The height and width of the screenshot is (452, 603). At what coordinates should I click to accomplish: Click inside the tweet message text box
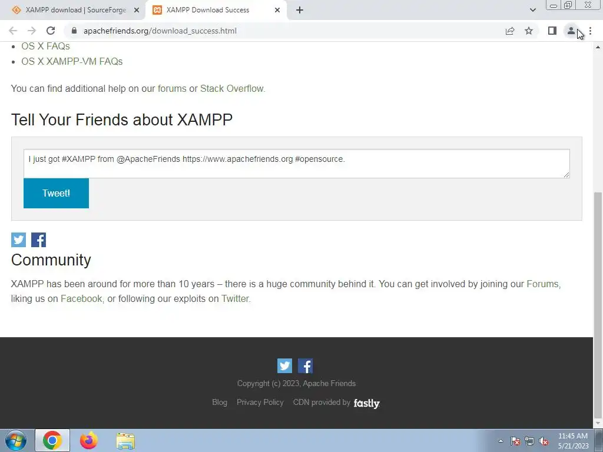click(x=297, y=164)
